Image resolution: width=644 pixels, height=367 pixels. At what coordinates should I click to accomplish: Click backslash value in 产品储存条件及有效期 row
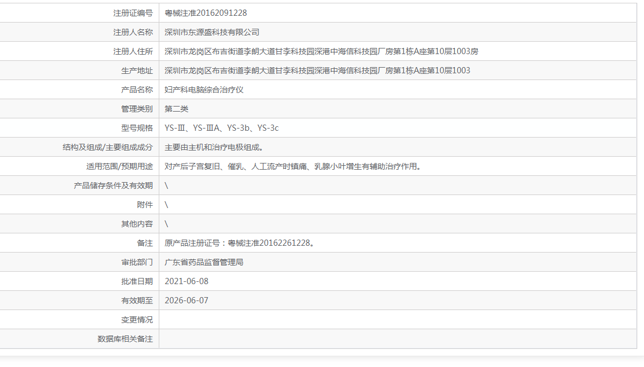(166, 185)
